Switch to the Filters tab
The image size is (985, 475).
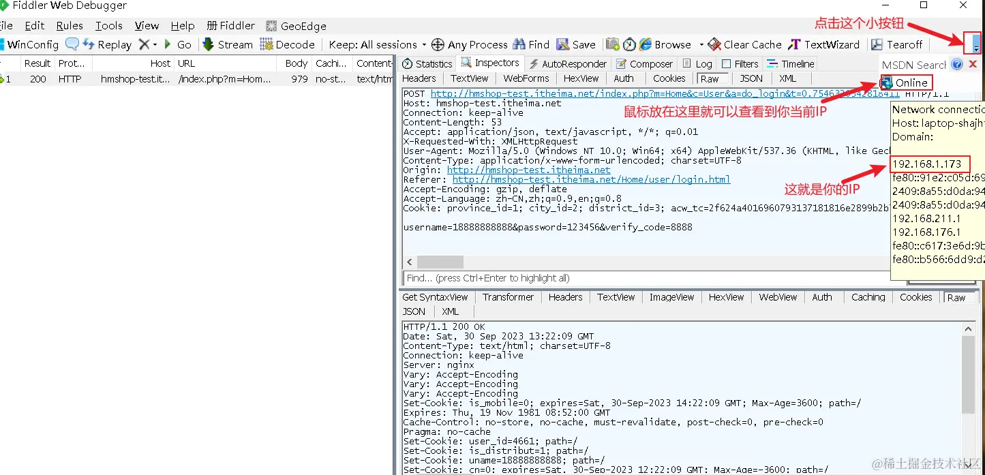click(740, 63)
